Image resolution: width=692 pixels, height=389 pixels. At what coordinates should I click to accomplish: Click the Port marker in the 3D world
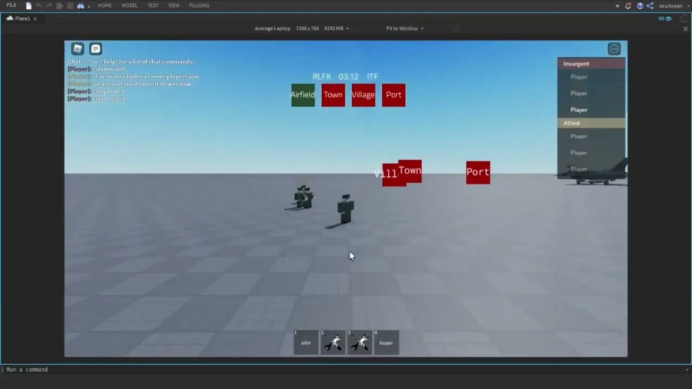[x=478, y=172]
